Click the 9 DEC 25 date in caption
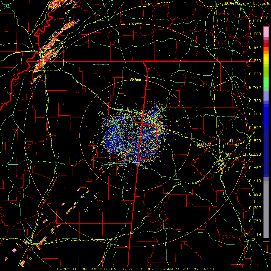The height and width of the screenshot is (271, 271). click(x=188, y=269)
